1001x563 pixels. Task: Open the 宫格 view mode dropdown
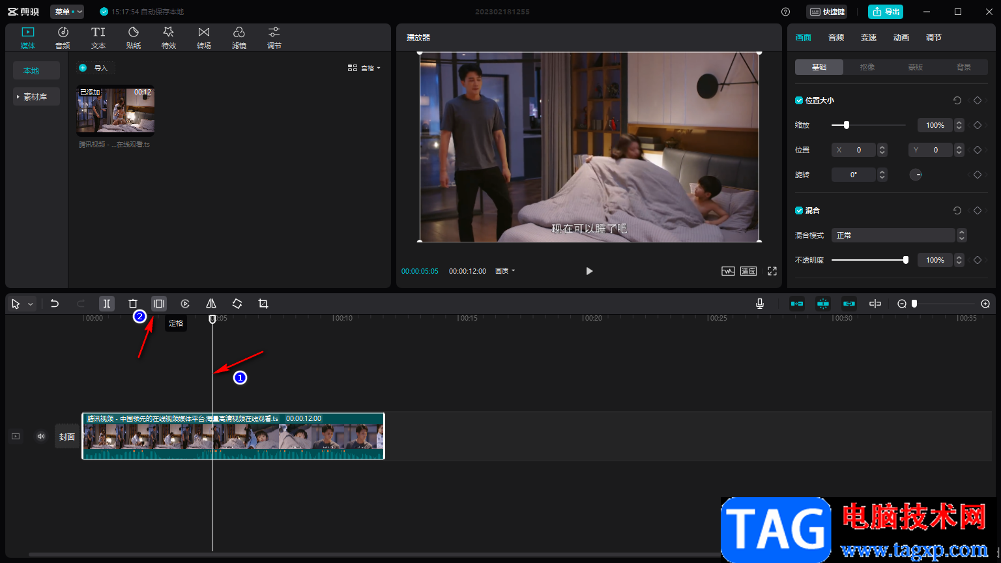coord(364,68)
